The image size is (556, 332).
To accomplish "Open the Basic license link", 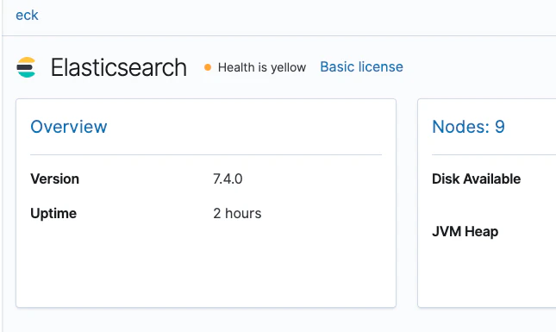I will [361, 66].
